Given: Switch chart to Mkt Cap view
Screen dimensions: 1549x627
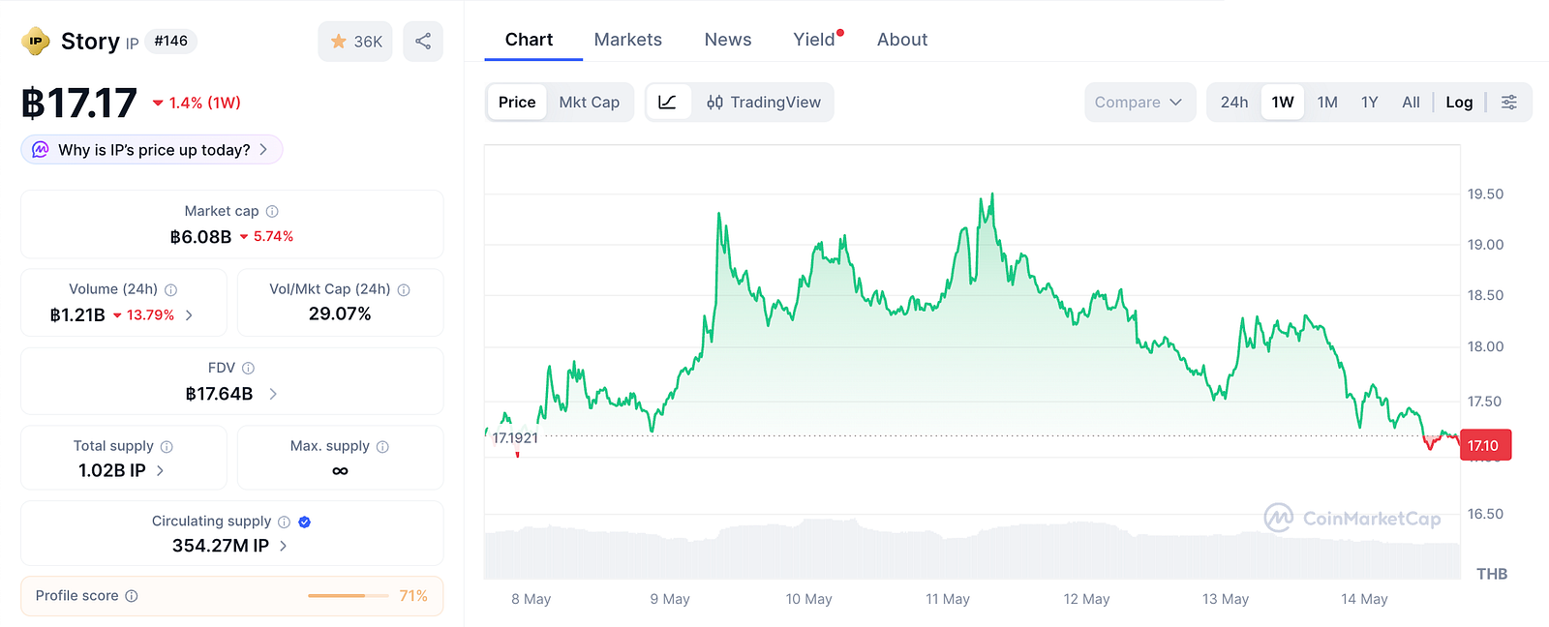Looking at the screenshot, I should [x=590, y=103].
